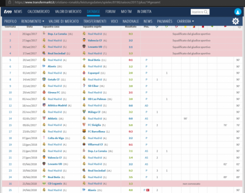
Task: Click the Villarreal CF crest
Action: pyautogui.click(x=84, y=144)
